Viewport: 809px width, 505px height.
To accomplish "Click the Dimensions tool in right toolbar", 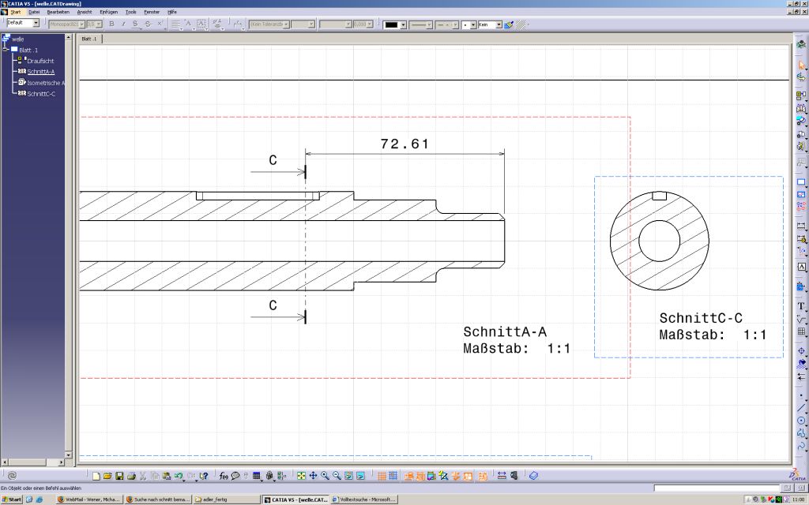I will point(801,226).
